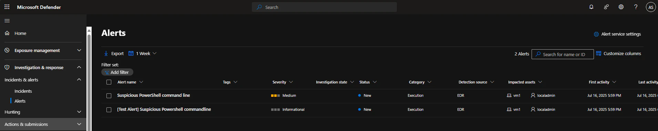This screenshot has height=131, width=658.
Task: Click vm1 device icon in Suspicious PowerShell row
Action: [x=509, y=95]
